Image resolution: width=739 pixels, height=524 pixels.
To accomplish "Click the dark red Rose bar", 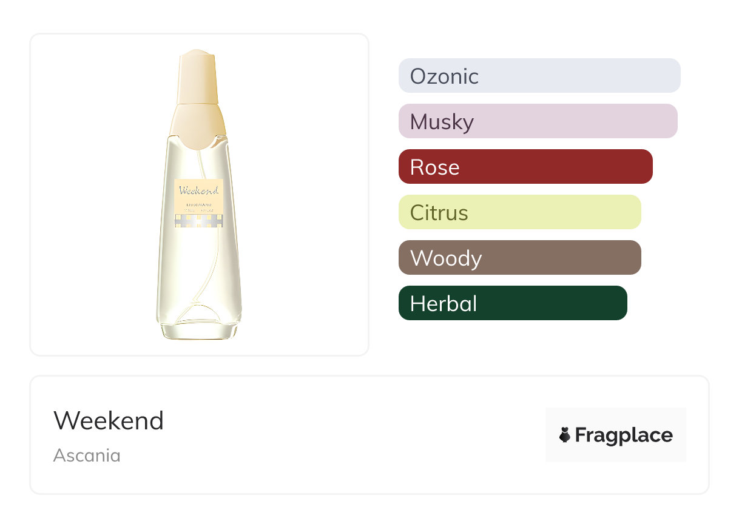I will click(525, 167).
